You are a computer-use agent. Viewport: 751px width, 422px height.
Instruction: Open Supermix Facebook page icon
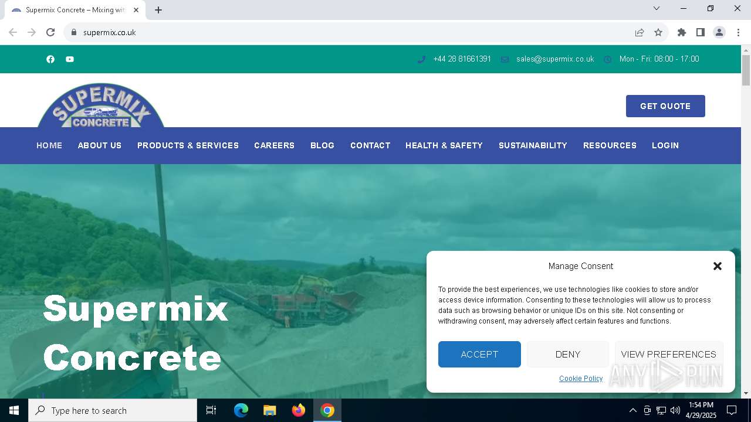pos(50,59)
